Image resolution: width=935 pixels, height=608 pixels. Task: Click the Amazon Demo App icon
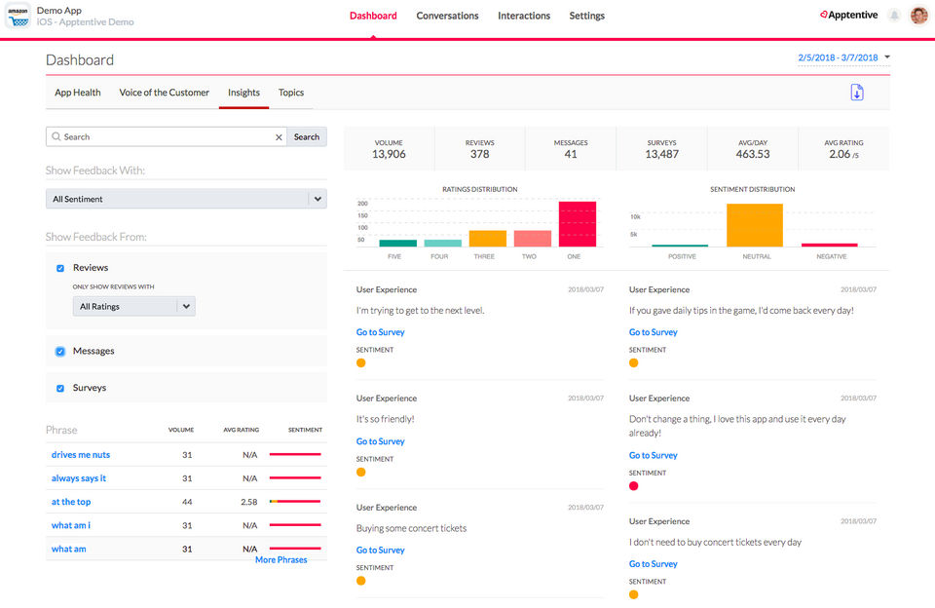point(19,16)
